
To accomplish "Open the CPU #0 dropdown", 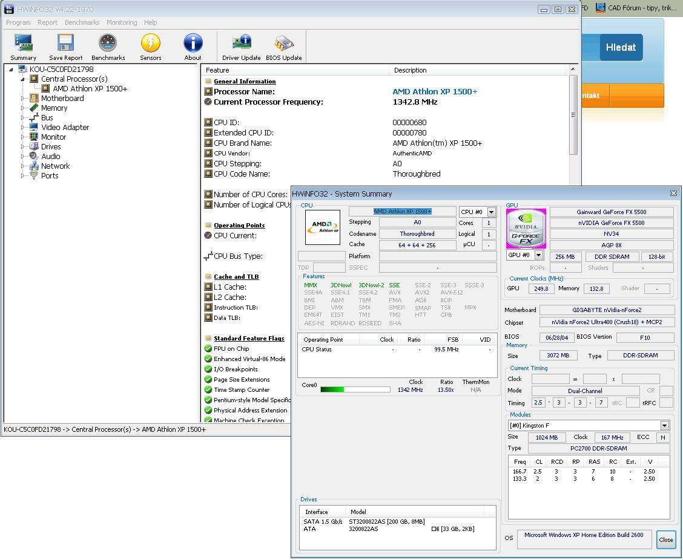I will point(491,212).
